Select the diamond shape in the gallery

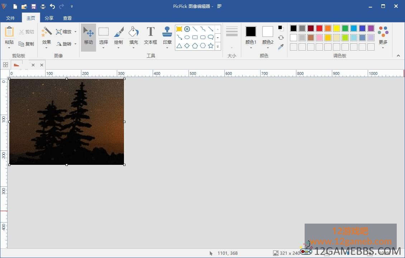click(187, 46)
